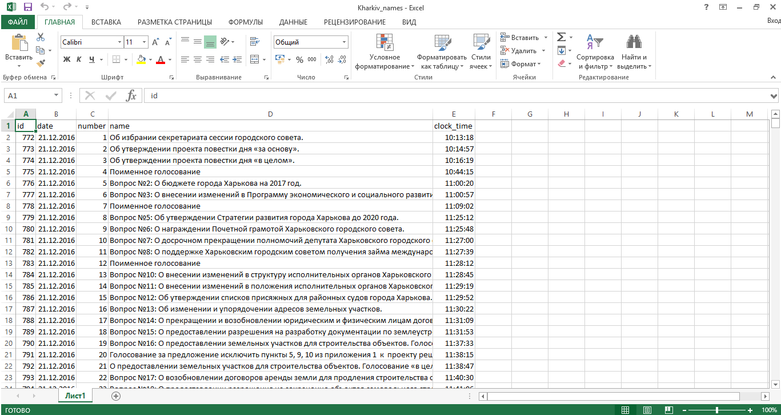Toggle align text left
Viewport: 781px width, 415px height.
click(185, 59)
